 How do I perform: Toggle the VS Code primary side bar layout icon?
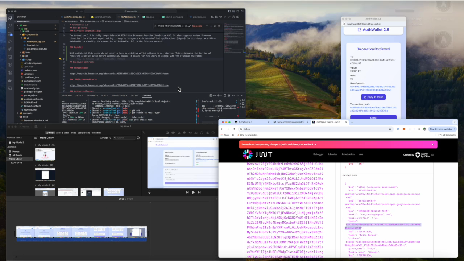(x=229, y=11)
